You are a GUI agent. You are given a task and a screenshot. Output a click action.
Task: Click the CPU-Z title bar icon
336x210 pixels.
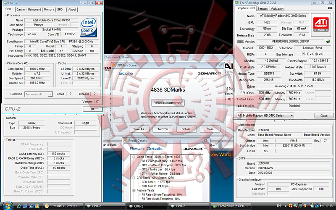5,3
